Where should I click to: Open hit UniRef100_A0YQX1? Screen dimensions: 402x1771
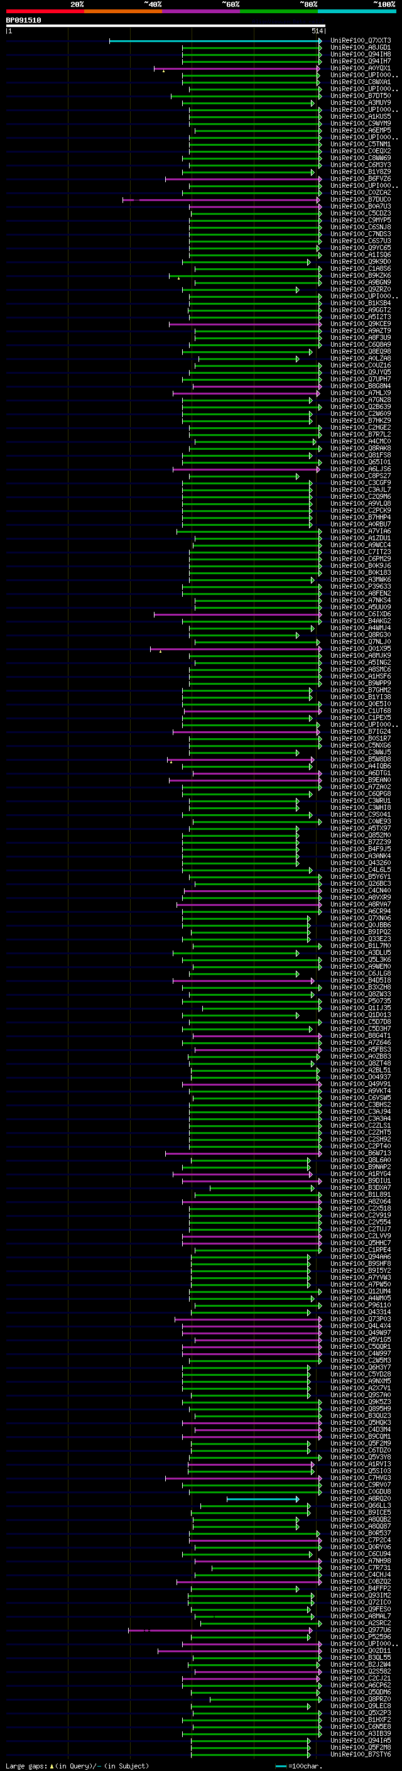[x=361, y=68]
